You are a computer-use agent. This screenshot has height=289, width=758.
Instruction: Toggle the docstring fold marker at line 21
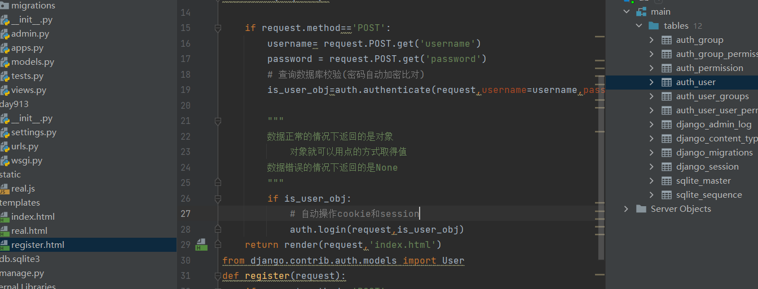click(218, 121)
